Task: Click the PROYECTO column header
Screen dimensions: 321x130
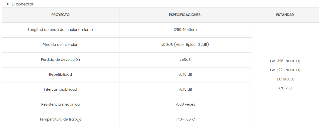Action: 61,15
